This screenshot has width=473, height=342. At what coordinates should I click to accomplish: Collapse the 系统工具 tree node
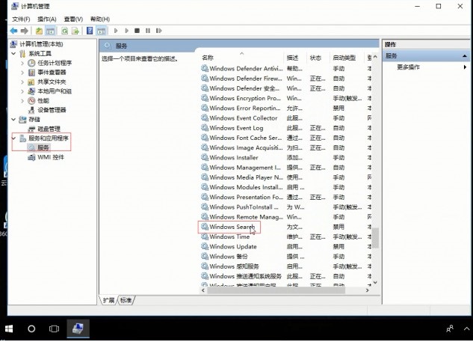pos(13,53)
